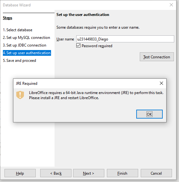Close the Database Wizard window
The width and height of the screenshot is (179, 182).
(171, 5)
